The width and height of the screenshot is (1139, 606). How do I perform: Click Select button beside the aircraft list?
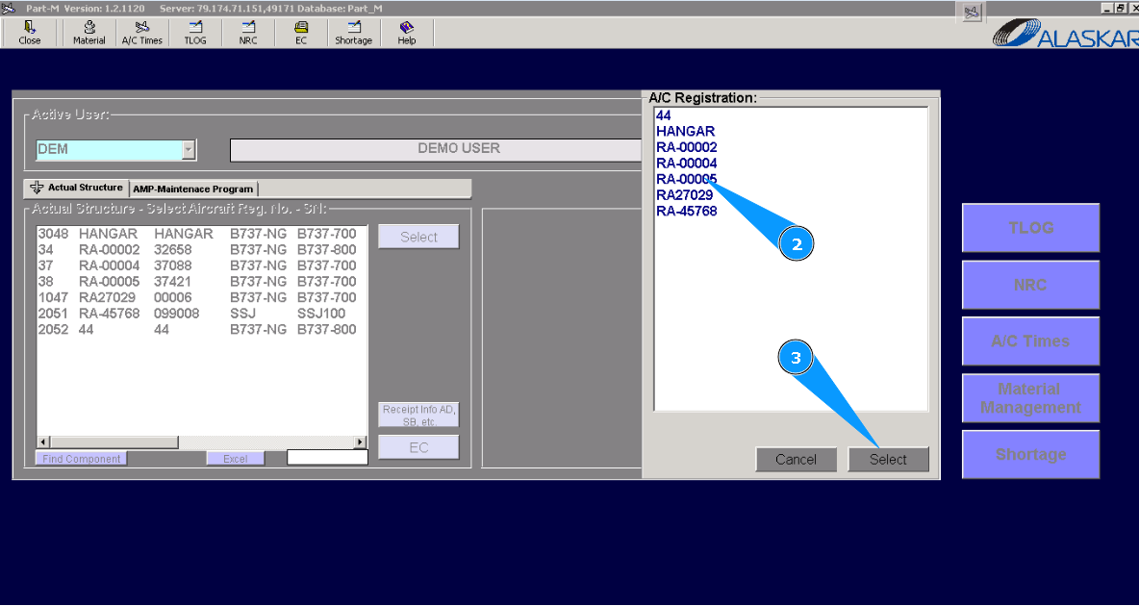tap(418, 237)
